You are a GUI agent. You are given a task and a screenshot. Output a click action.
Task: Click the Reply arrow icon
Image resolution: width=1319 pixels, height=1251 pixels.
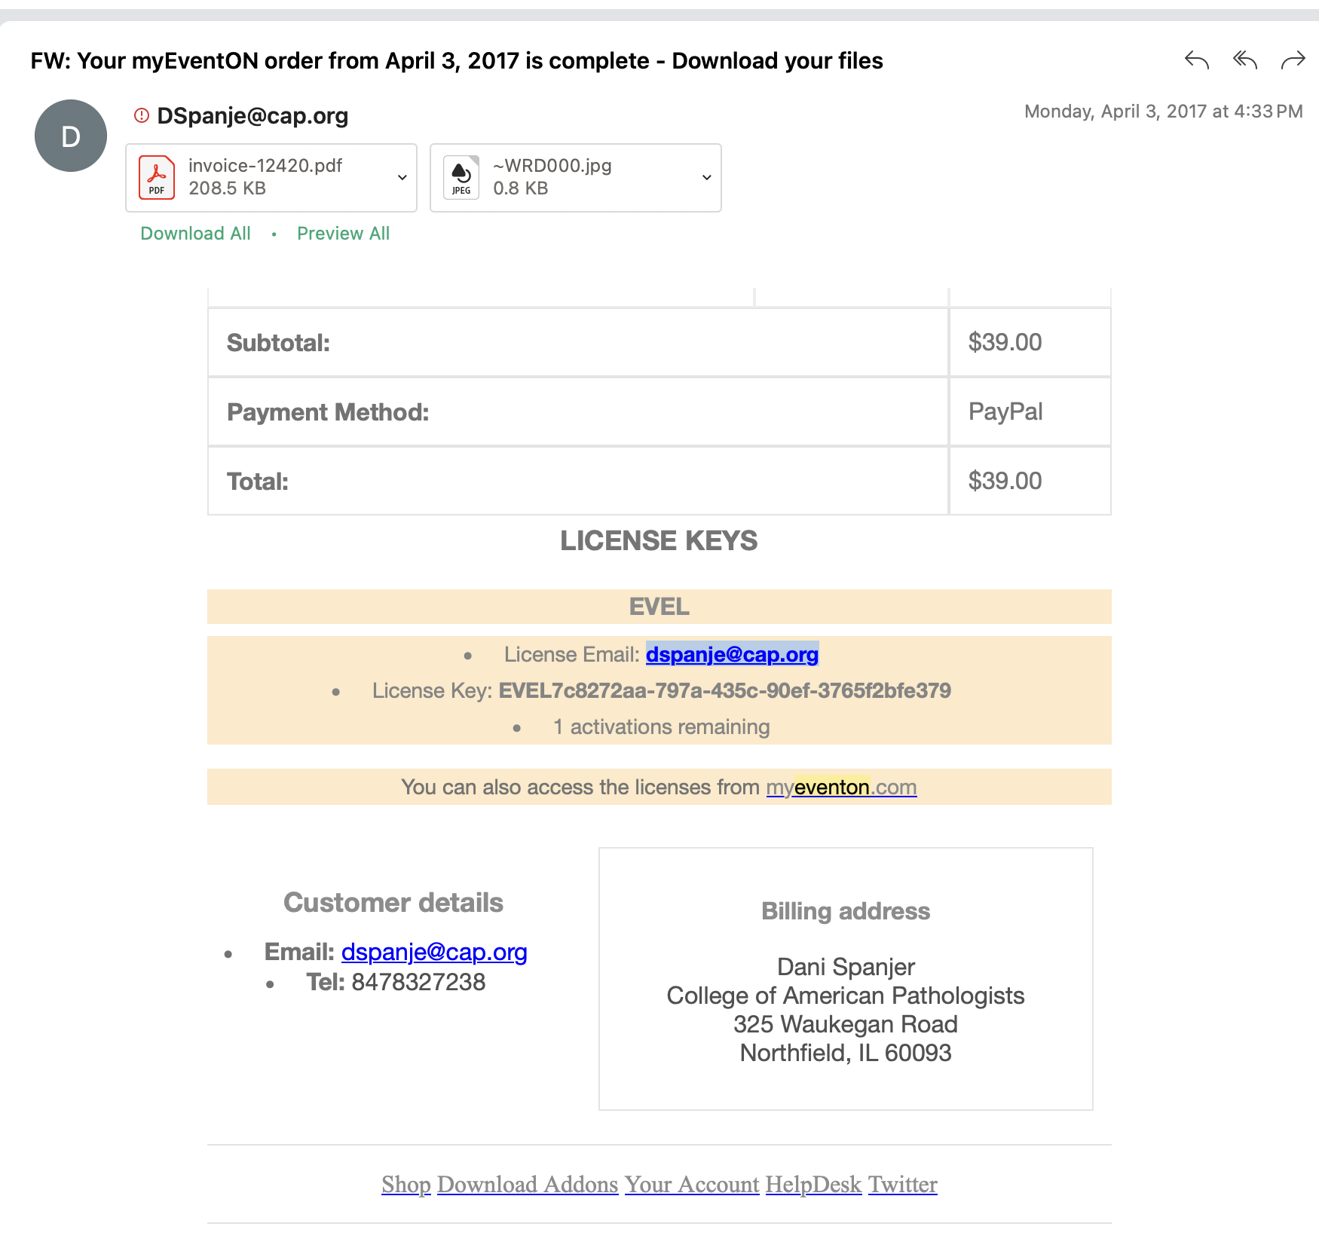coord(1196,60)
